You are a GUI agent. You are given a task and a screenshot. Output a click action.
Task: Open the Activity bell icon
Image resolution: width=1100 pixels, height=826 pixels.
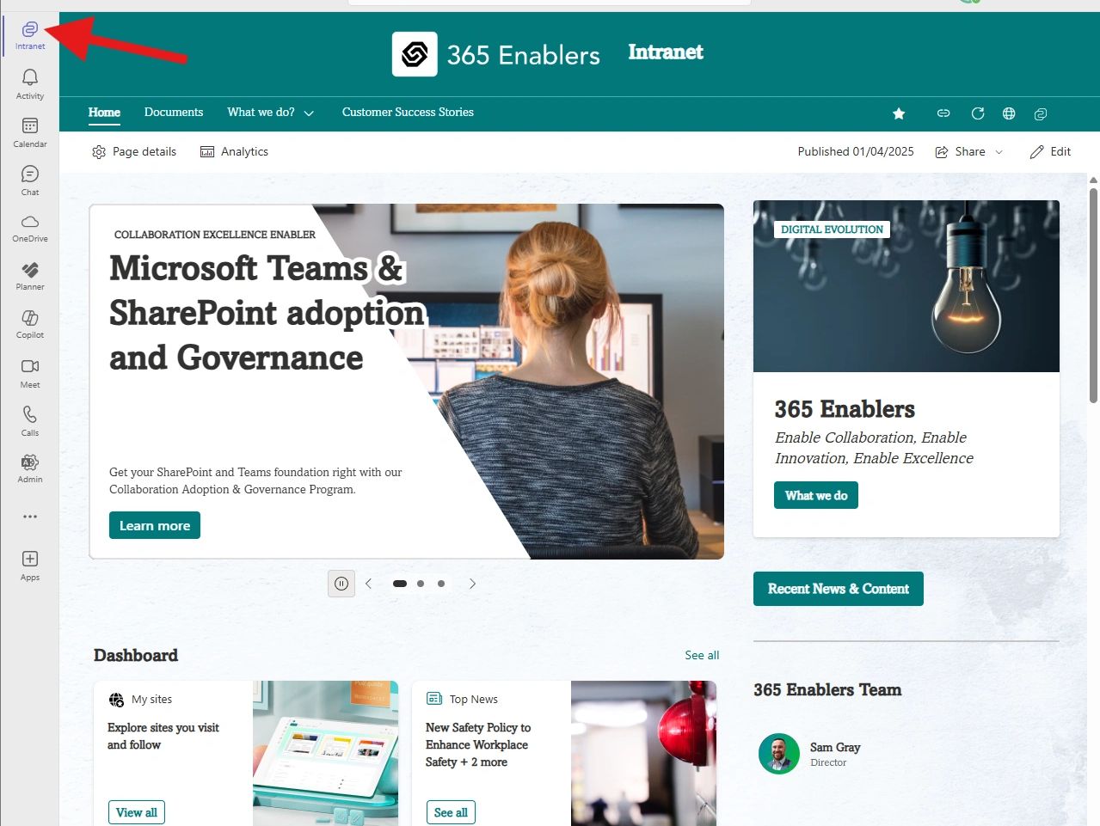[x=30, y=77]
